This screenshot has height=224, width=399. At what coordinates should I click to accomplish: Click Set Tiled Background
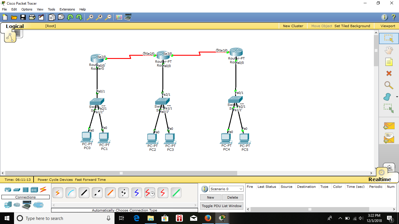(352, 26)
